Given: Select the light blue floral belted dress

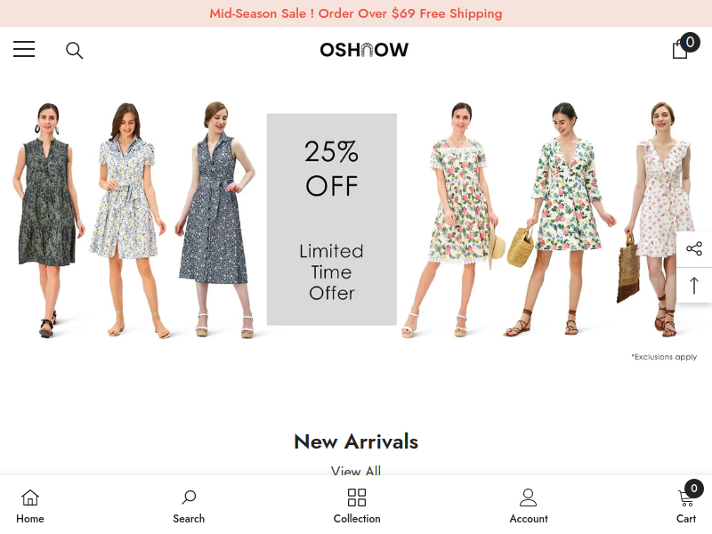Looking at the screenshot, I should click(128, 220).
